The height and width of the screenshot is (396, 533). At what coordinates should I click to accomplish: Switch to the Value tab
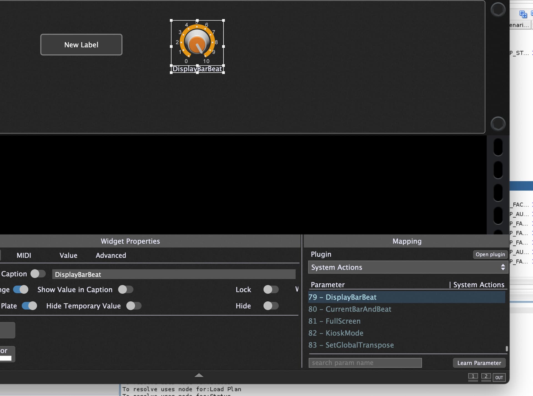tap(68, 255)
